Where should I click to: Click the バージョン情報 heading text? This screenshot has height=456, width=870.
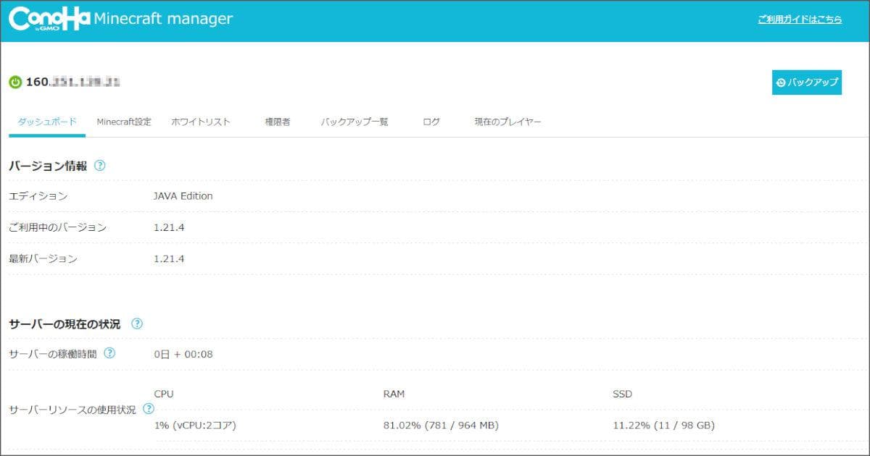pos(48,166)
